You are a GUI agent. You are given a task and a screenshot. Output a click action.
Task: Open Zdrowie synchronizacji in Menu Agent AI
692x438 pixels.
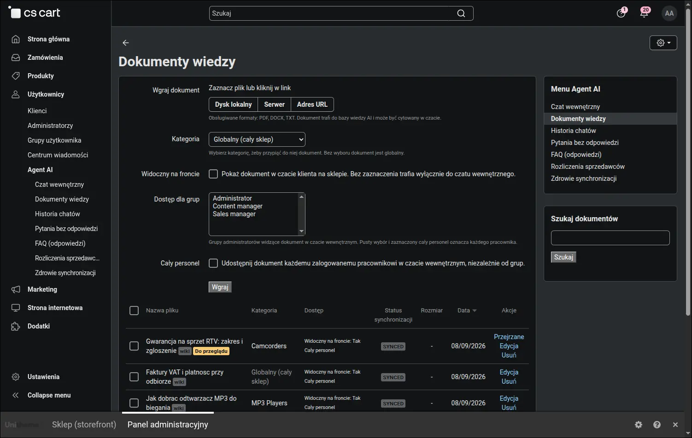point(584,179)
